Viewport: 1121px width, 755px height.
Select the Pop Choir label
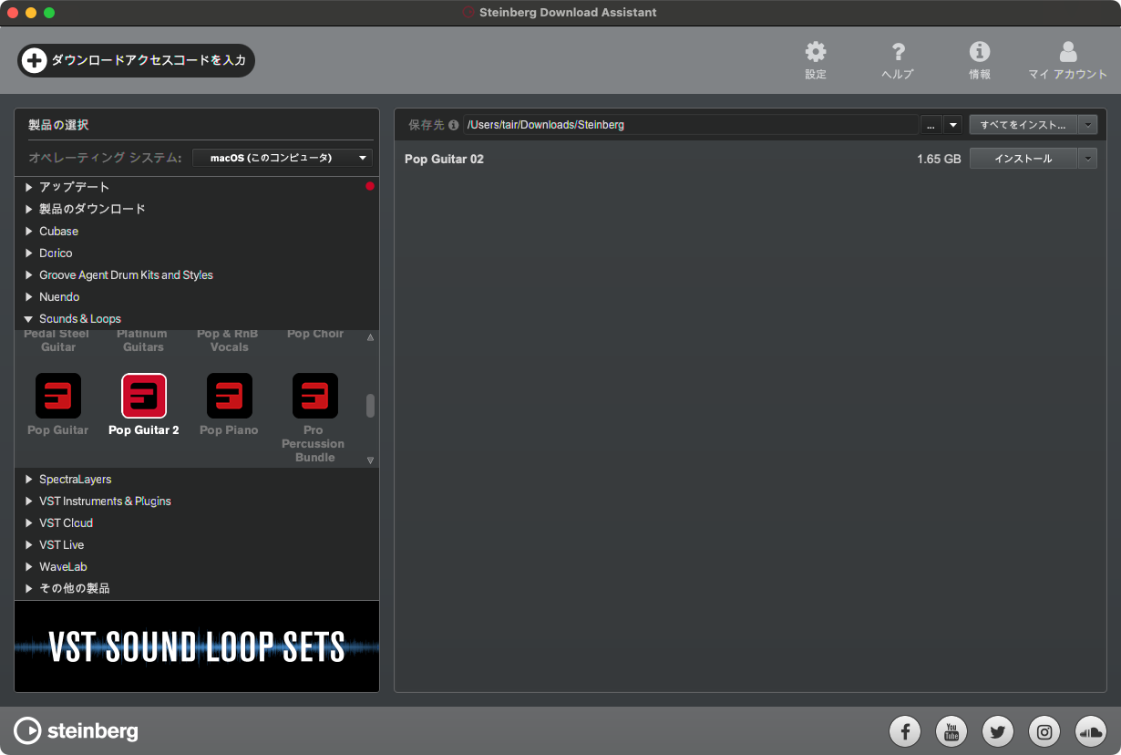coord(315,334)
